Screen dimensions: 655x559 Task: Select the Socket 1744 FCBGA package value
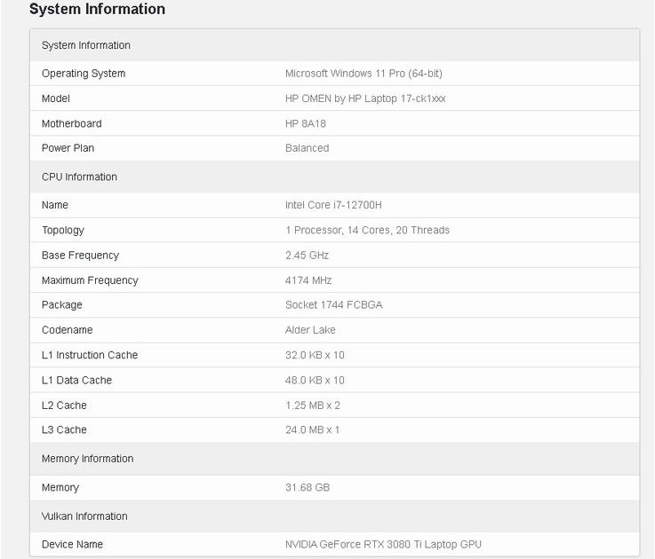[334, 305]
